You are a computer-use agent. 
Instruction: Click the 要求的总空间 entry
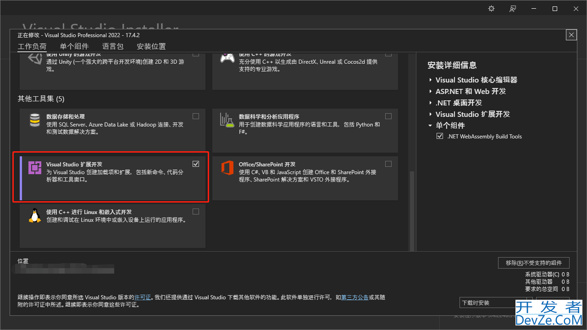pos(547,289)
